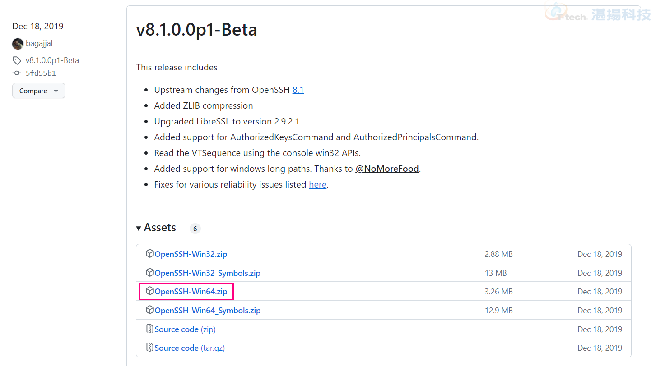Click the 'Added ZLIB compression' bullet
The width and height of the screenshot is (651, 366).
coord(204,105)
